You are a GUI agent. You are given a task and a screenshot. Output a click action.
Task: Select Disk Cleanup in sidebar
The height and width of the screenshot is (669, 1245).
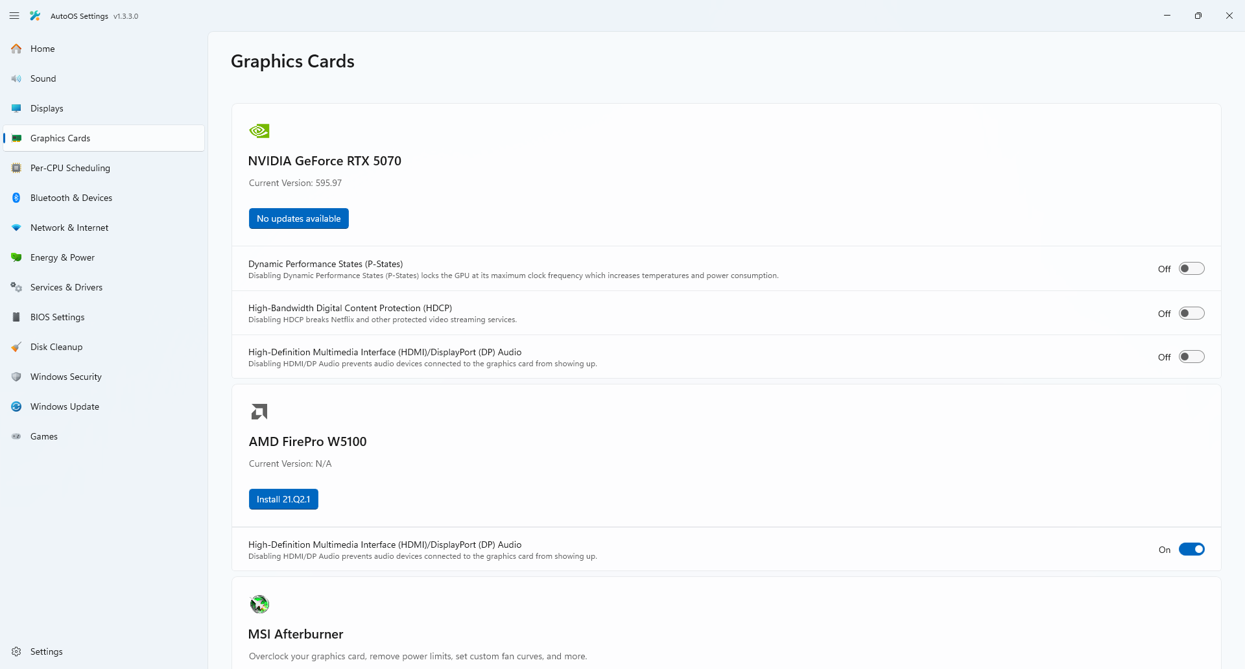point(104,347)
